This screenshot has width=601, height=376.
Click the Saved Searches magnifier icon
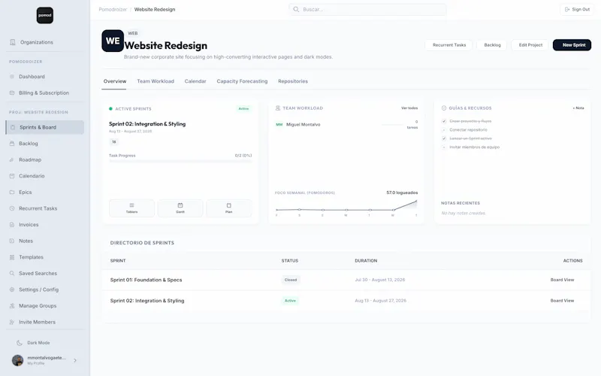12,274
